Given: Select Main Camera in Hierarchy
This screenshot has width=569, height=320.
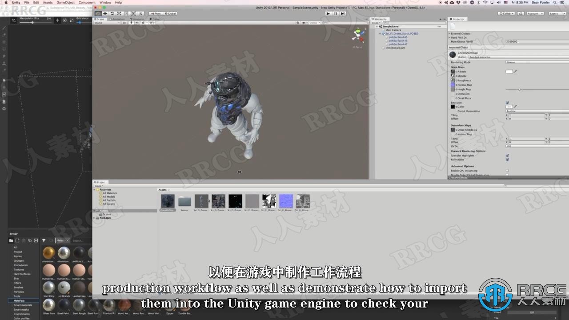Looking at the screenshot, I should 393,30.
